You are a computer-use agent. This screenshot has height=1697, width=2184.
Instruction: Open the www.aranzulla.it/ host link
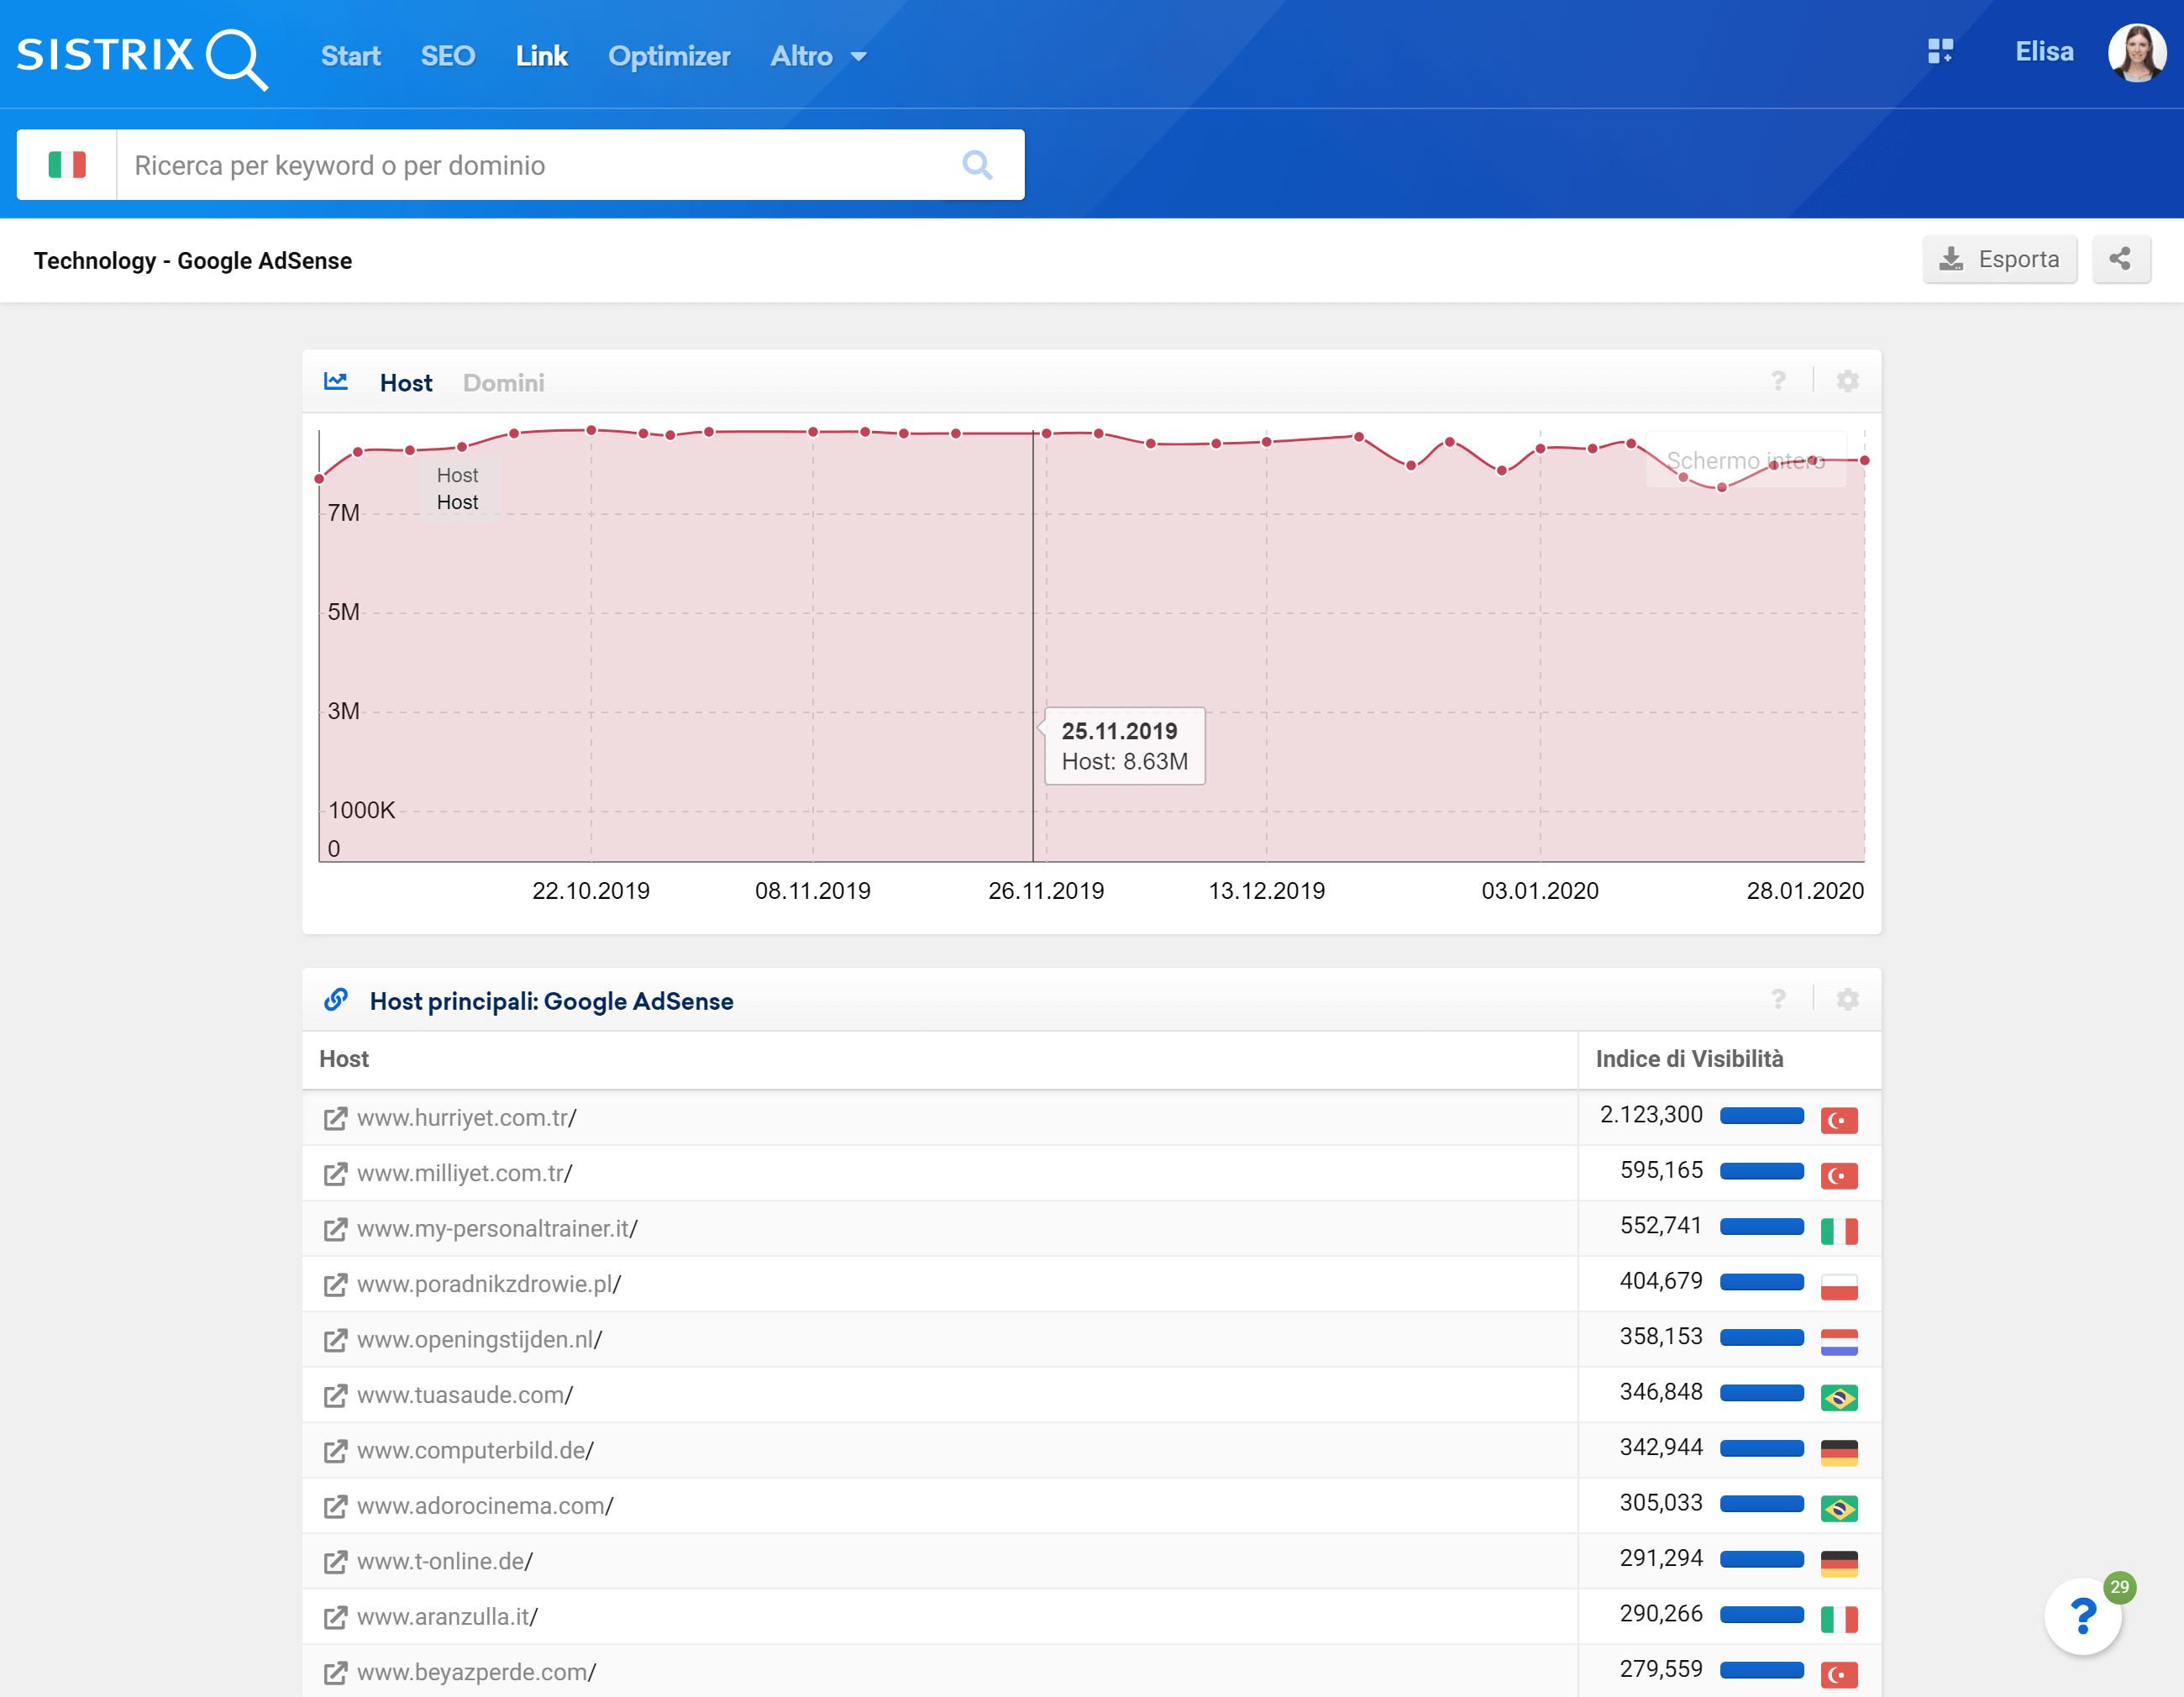[x=447, y=1618]
